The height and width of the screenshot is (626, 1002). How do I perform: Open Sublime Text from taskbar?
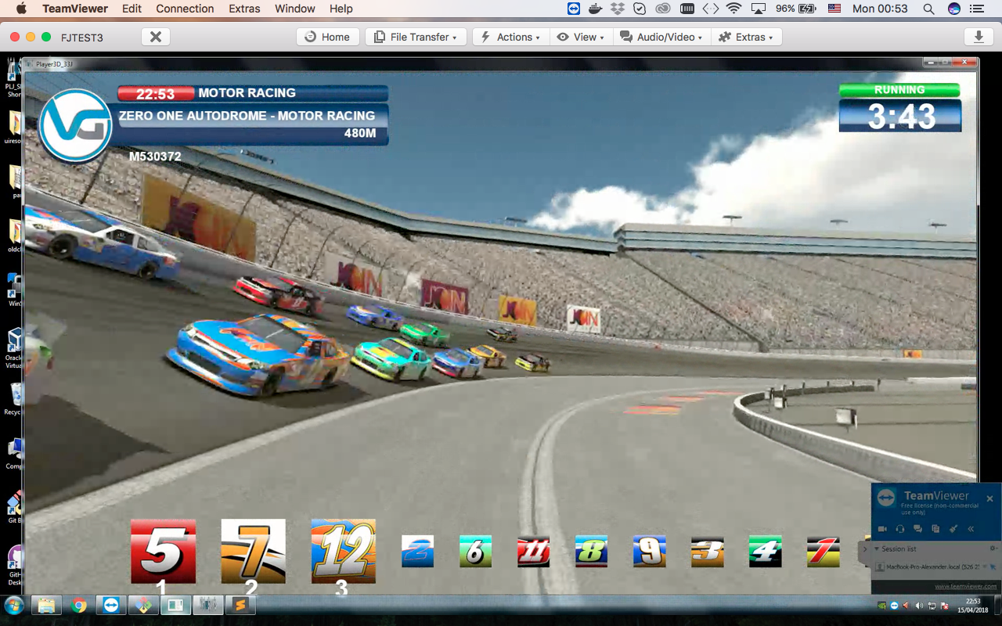(240, 605)
